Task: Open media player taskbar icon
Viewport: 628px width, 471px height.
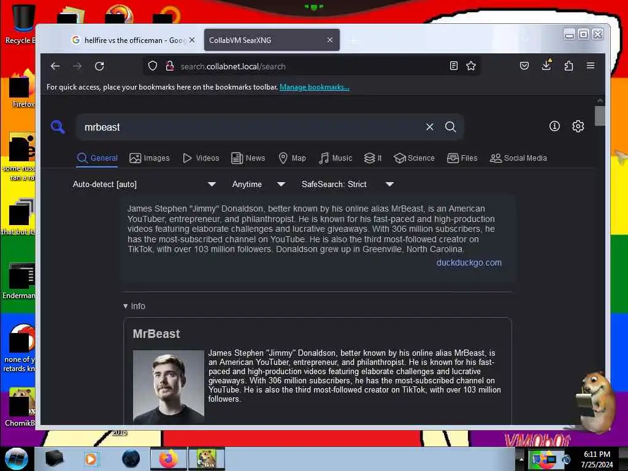Action: [x=91, y=459]
